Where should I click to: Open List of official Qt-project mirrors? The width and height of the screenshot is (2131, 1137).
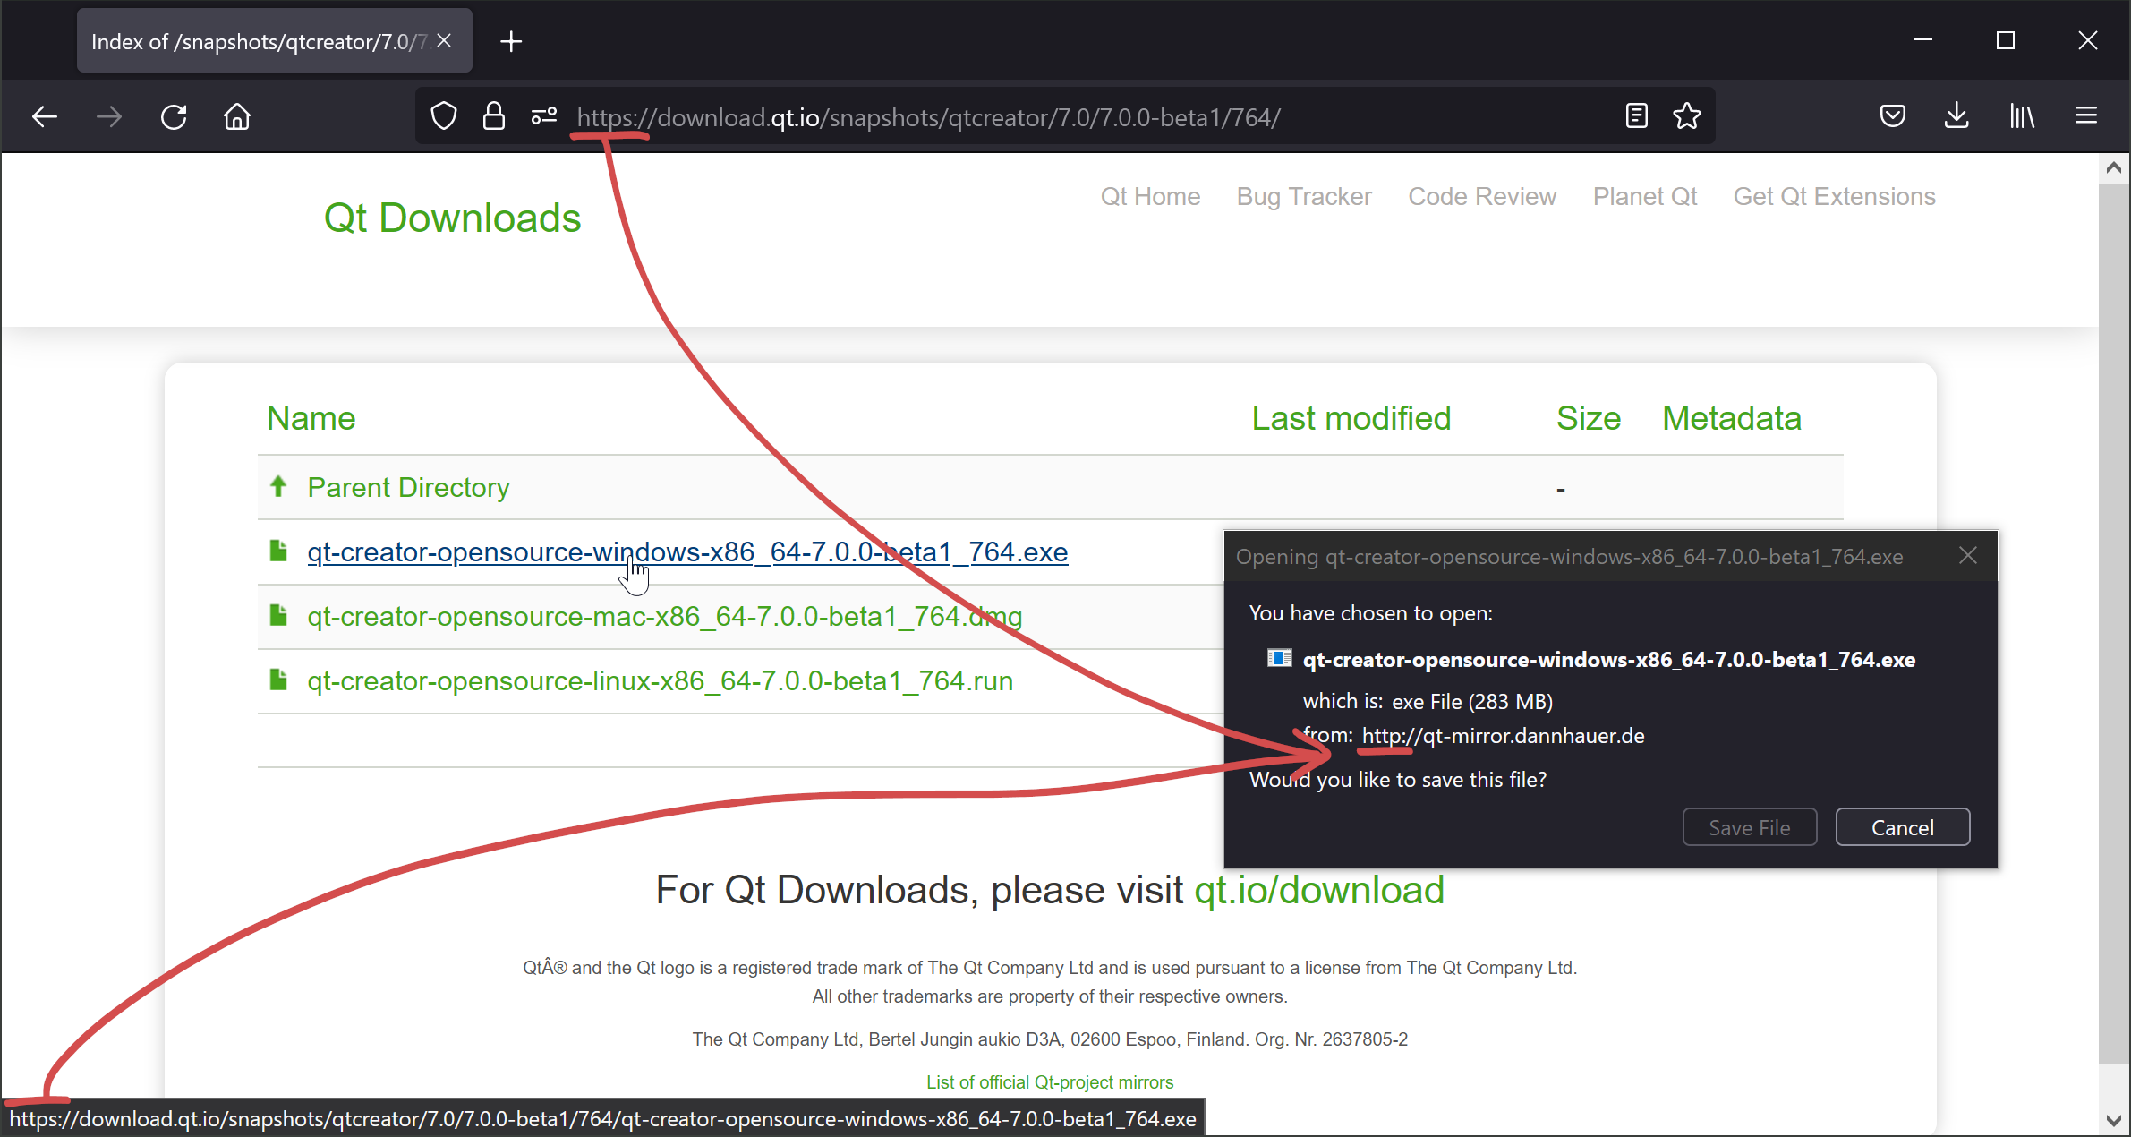pos(1050,1081)
